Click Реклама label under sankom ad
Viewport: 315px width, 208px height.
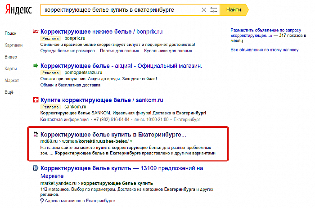[x=50, y=107]
